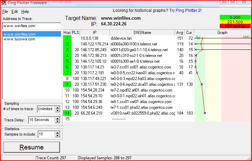Image resolution: width=252 pixels, height=161 pixels.
Task: Click the Trace Delay 15 Seconds field
Action: point(41,120)
